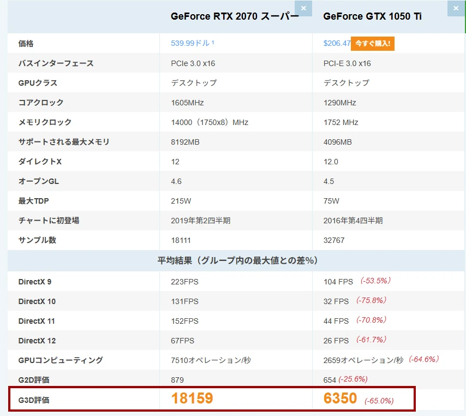Click the 今すぐ購入! buy button
The width and height of the screenshot is (466, 416).
tap(372, 44)
